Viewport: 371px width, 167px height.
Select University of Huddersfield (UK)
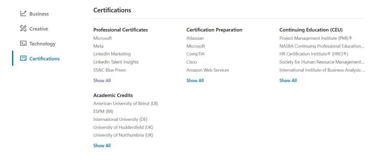123,127
